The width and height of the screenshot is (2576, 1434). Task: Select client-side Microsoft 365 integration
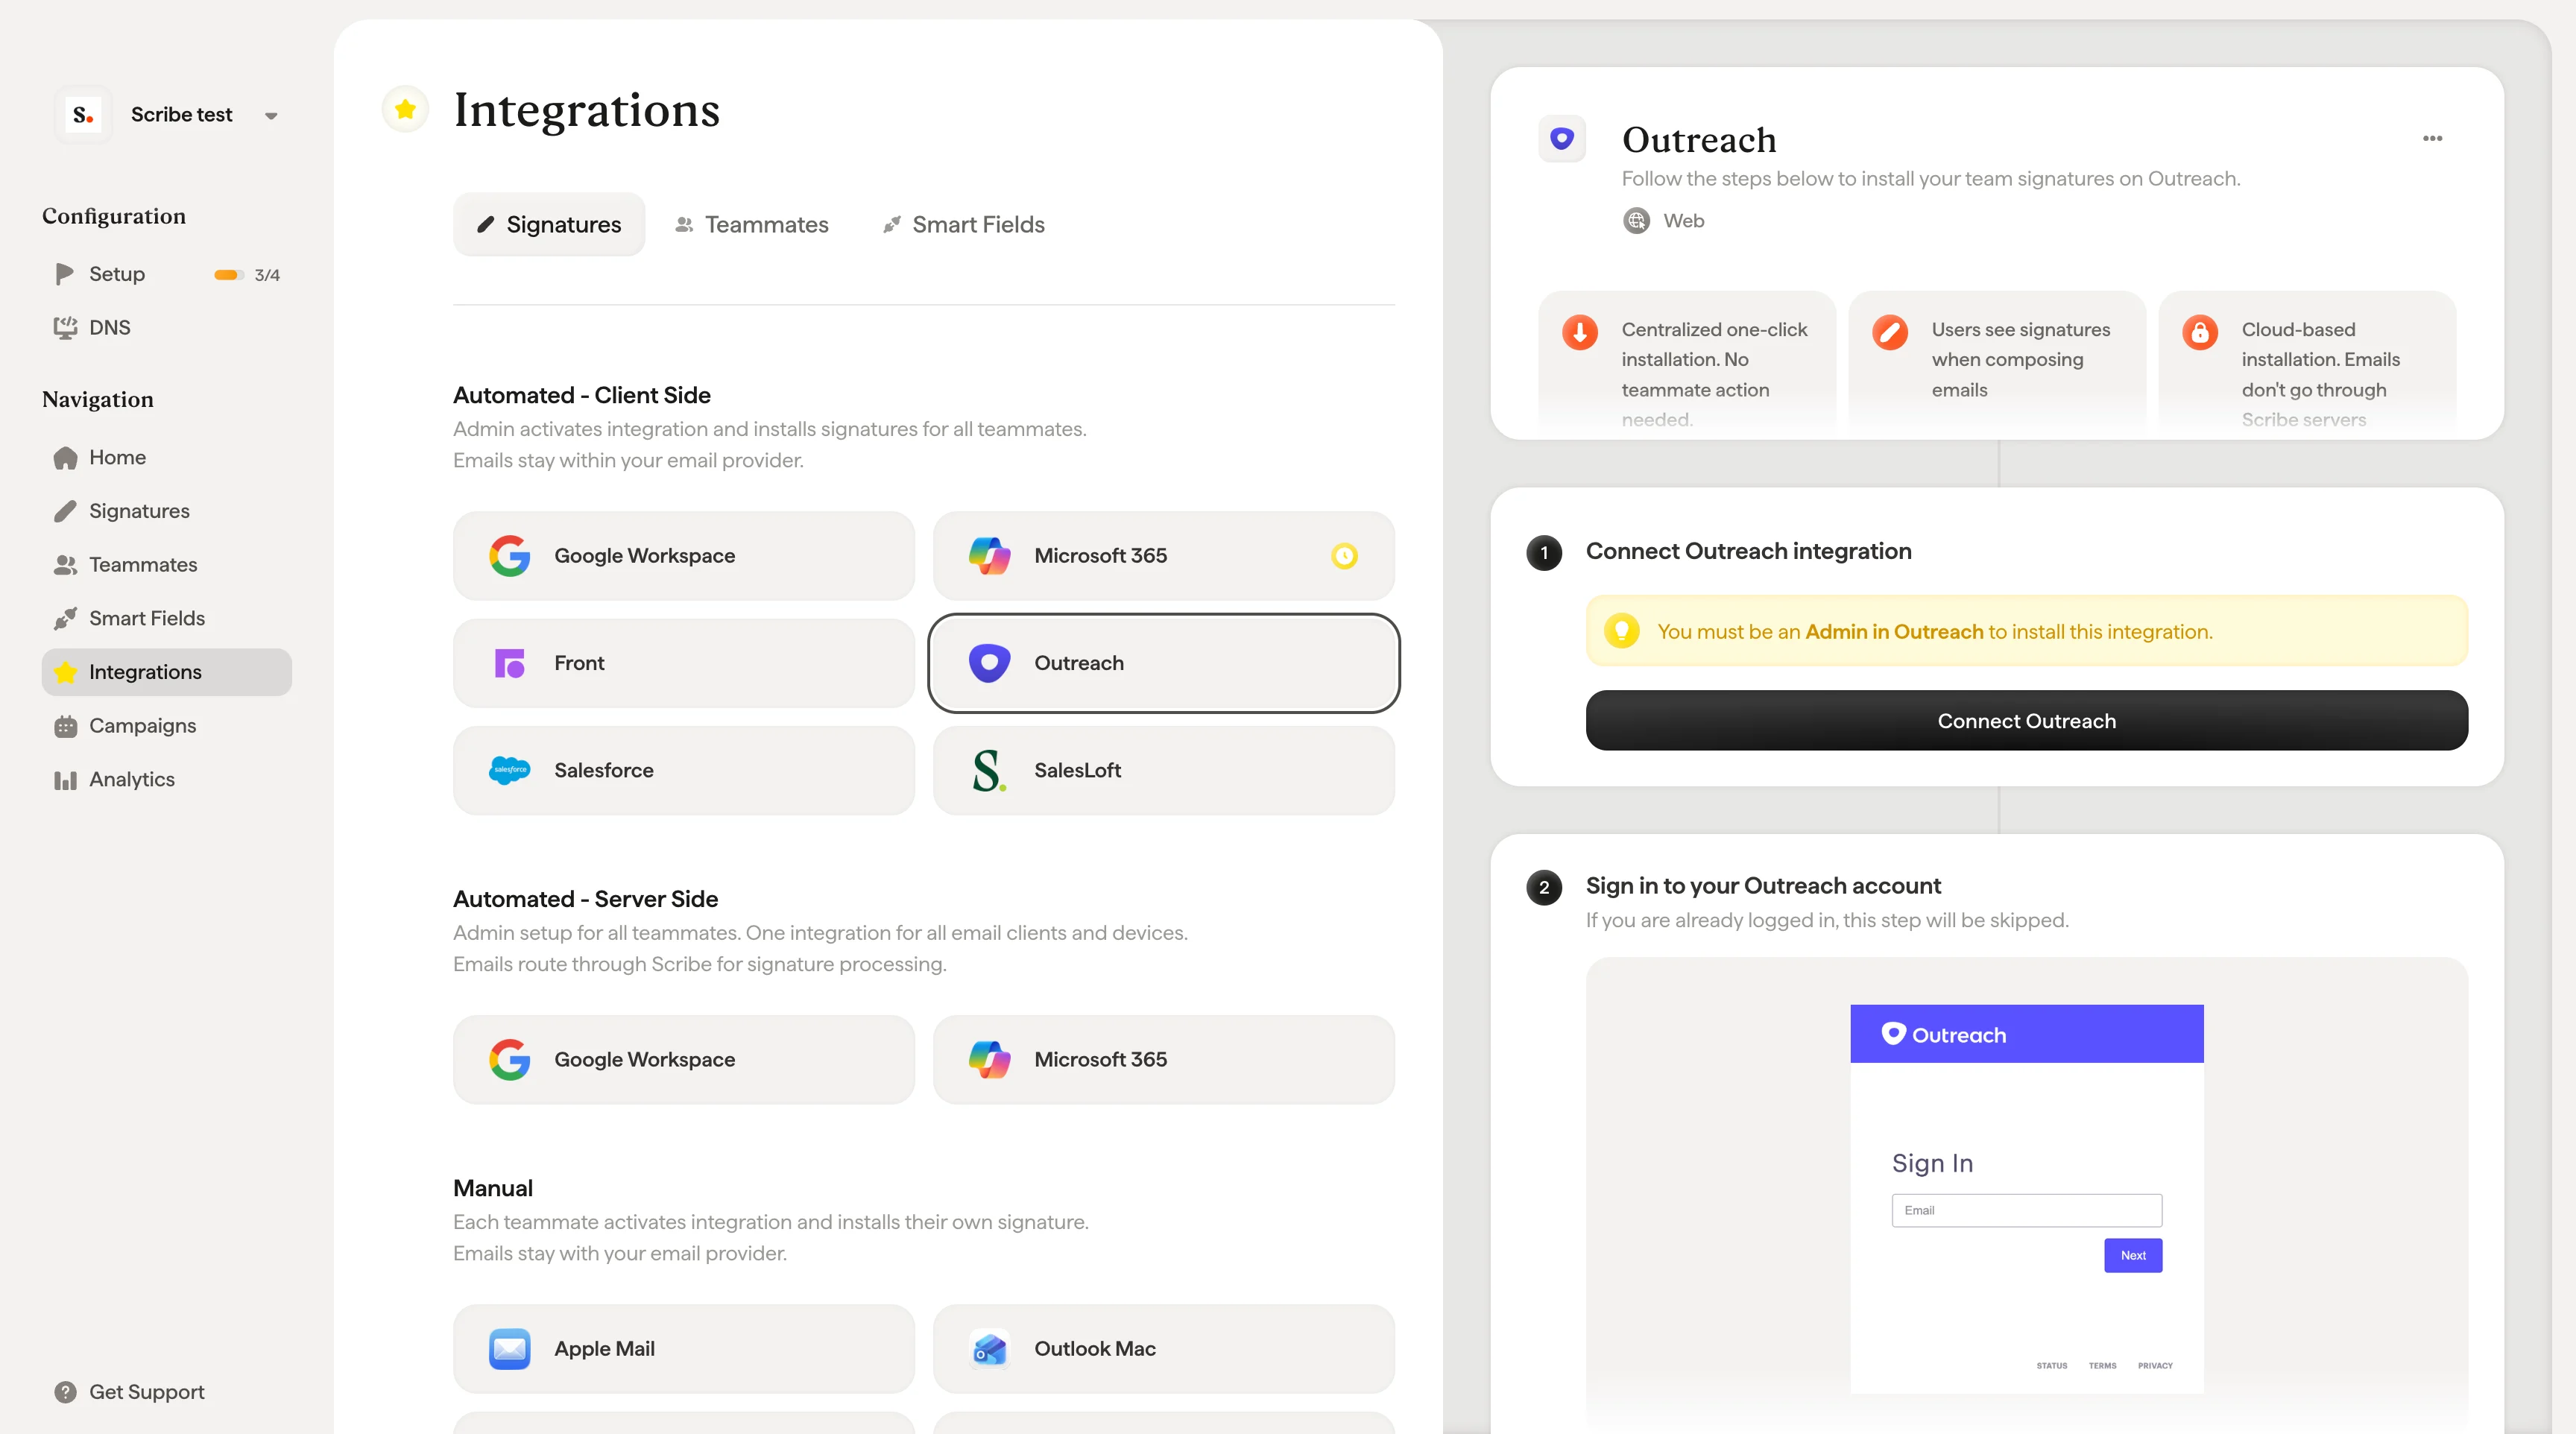coord(1164,556)
